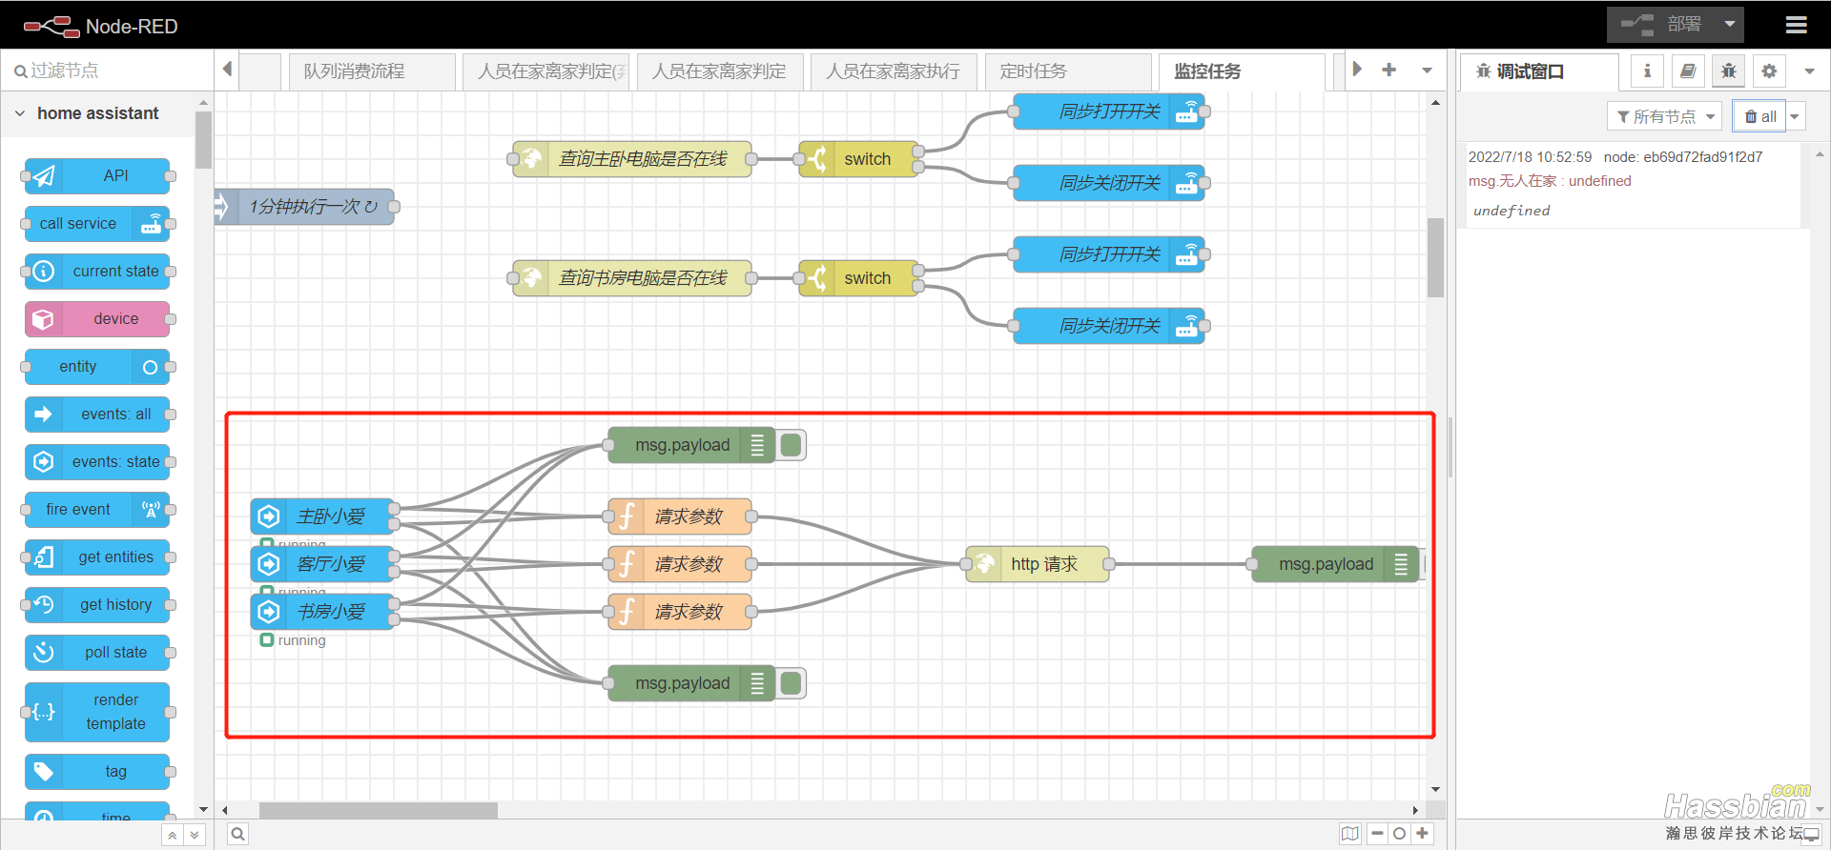
Task: Open the help book sidebar icon
Action: coord(1688,71)
